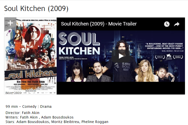Image resolution: width=188 pixels, height=125 pixels.
Task: Click Adam Bousdoukos in the Writers line
Action: point(57,117)
